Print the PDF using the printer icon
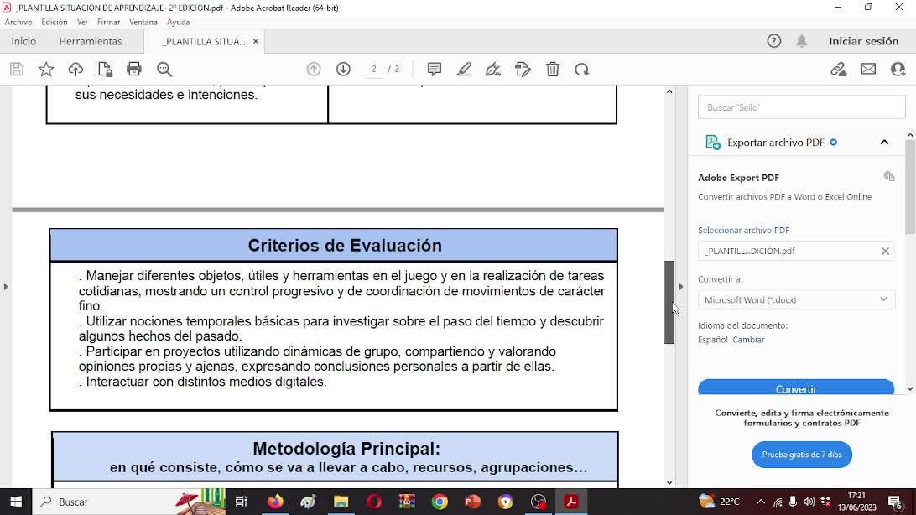Screen dimensions: 916x515 [x=134, y=70]
